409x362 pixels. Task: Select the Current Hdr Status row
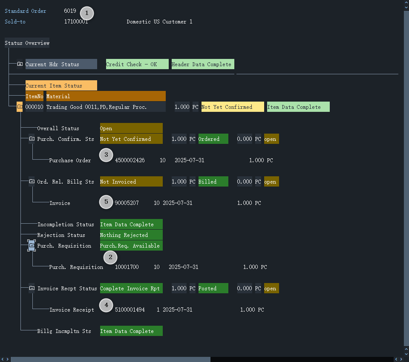tap(61, 64)
